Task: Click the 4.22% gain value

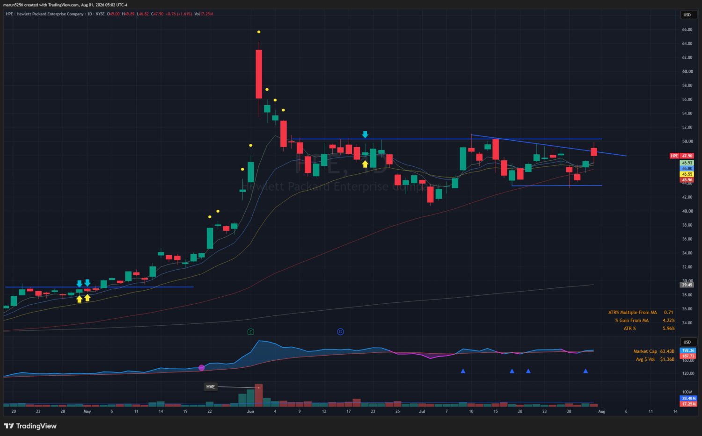Action: 669,321
